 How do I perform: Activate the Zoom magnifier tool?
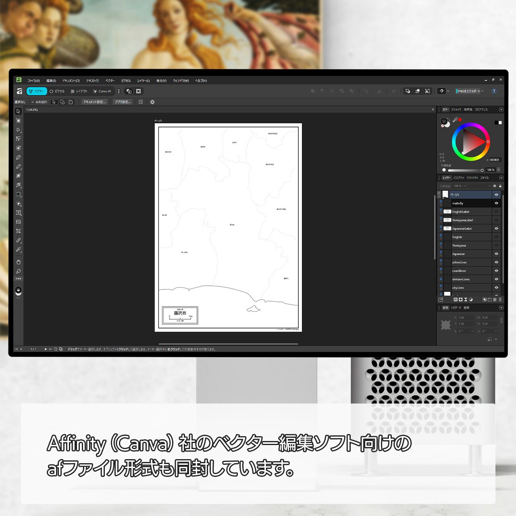18,271
